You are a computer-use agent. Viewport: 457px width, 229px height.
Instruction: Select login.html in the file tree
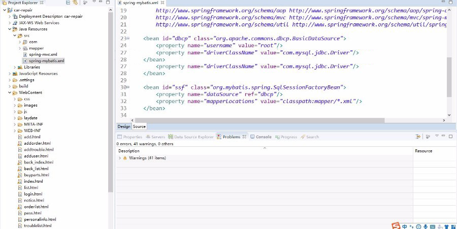[33, 194]
